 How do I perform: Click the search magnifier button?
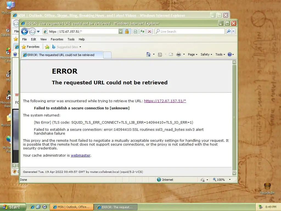229,31
